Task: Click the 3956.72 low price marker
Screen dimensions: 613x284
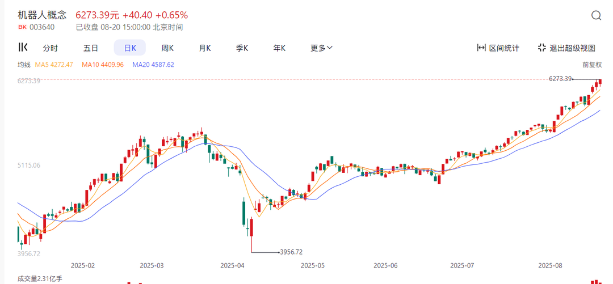Action: click(291, 252)
